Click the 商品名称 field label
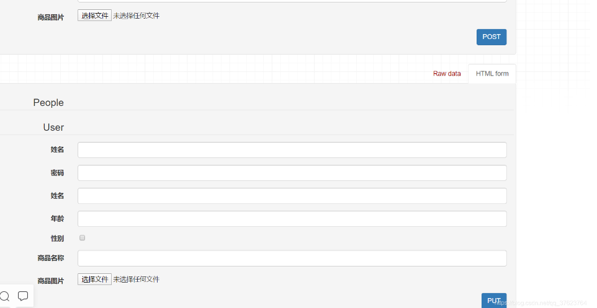 click(x=51, y=258)
